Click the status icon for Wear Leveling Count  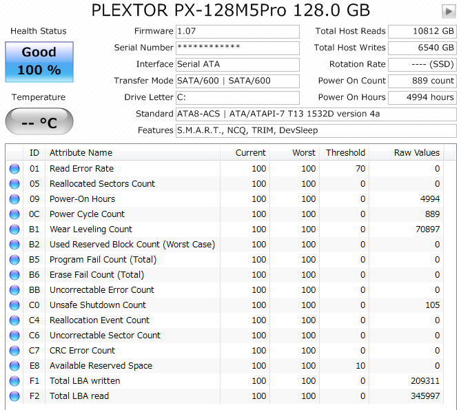tap(14, 229)
